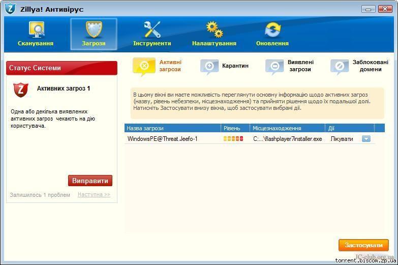
Task: Expand the Лікувати action dropdown arrow
Action: click(x=366, y=139)
